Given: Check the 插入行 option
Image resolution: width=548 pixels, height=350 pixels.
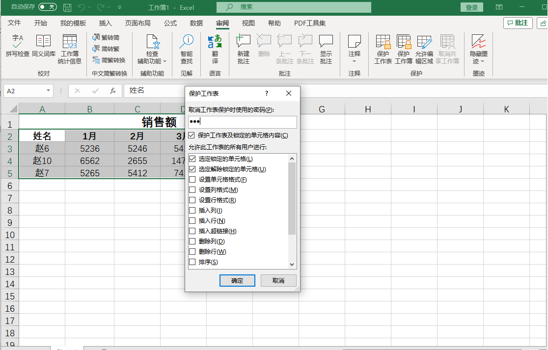Looking at the screenshot, I should click(192, 221).
